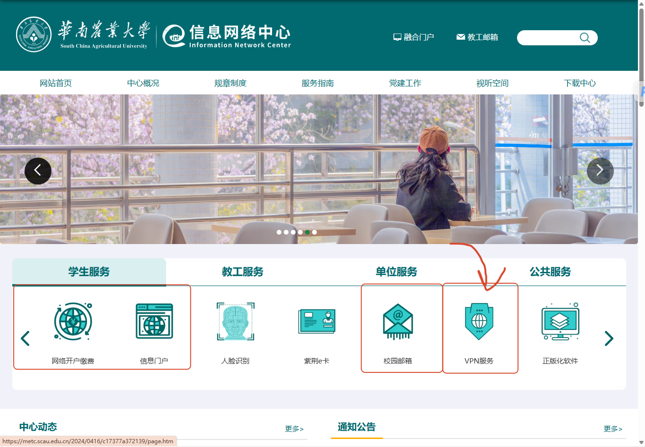Show previous banner slide
This screenshot has height=447, width=645.
38,171
